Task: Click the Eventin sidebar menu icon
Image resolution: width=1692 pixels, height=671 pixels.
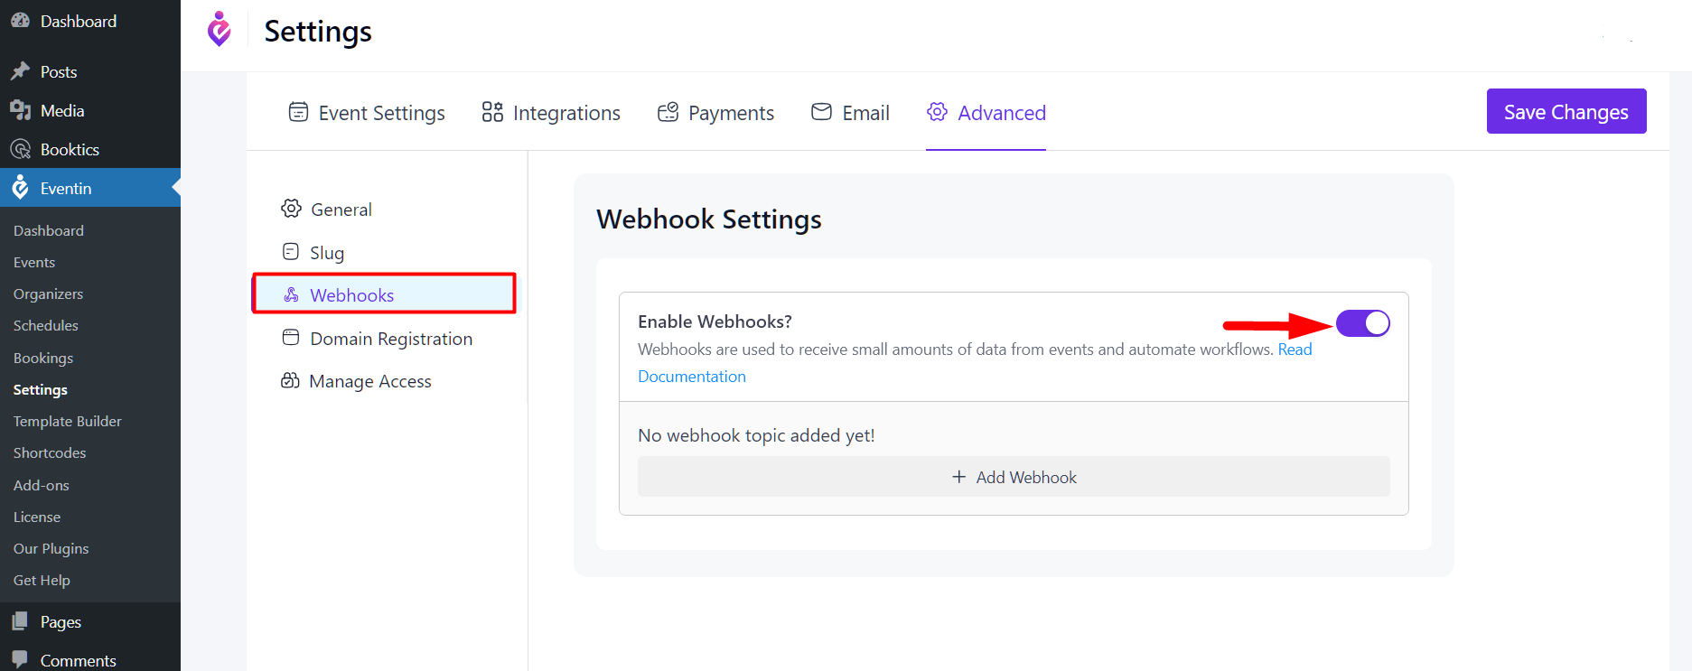Action: click(x=20, y=188)
